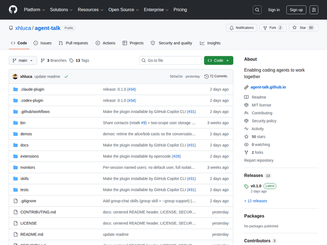This screenshot has height=245, width=327.
Task: Click the search magnifier icon in header
Action: point(257,10)
